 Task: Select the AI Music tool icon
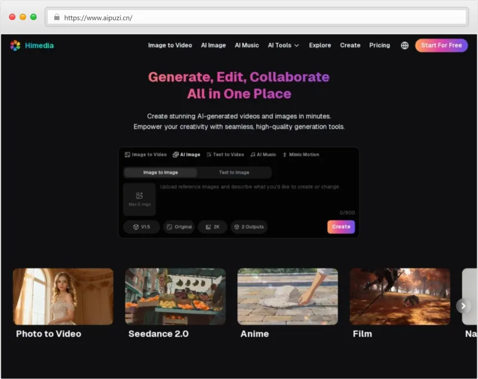point(252,154)
